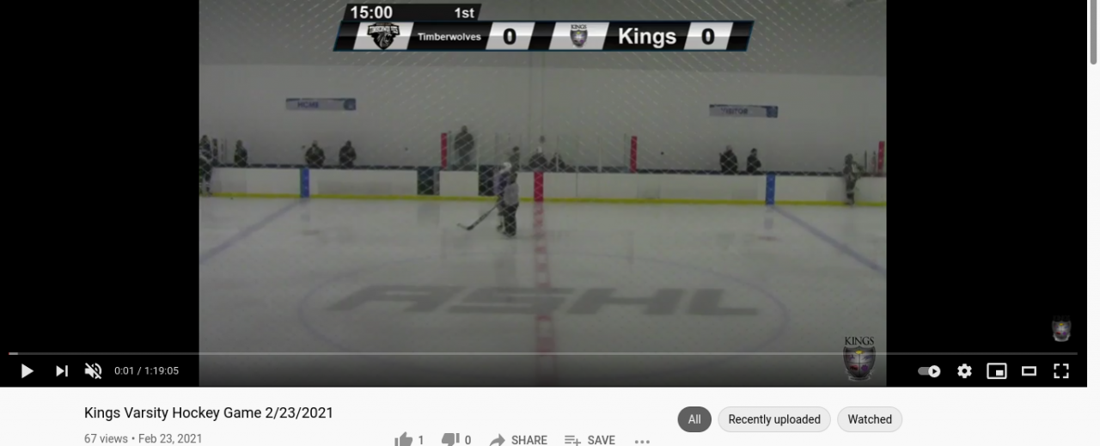
Task: Open the video settings gear
Action: tap(964, 371)
